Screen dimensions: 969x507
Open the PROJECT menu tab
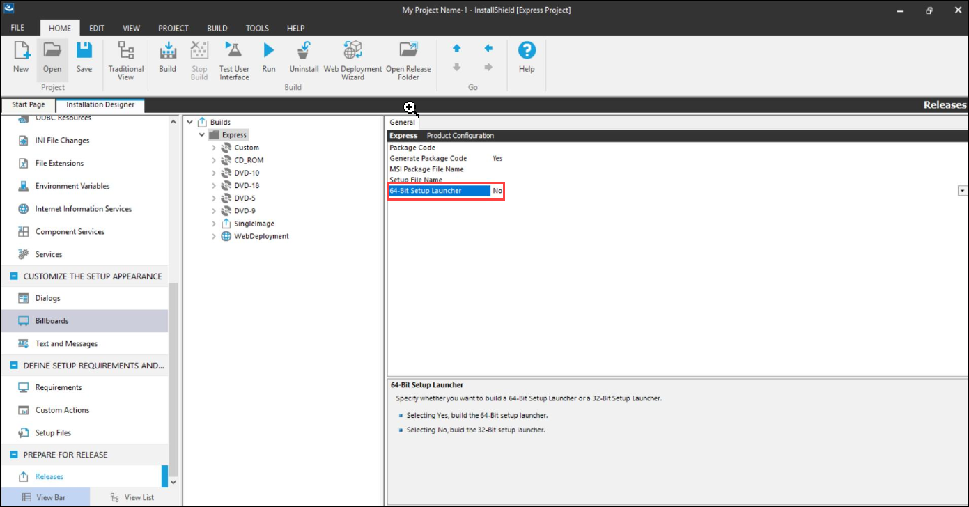[x=173, y=28]
